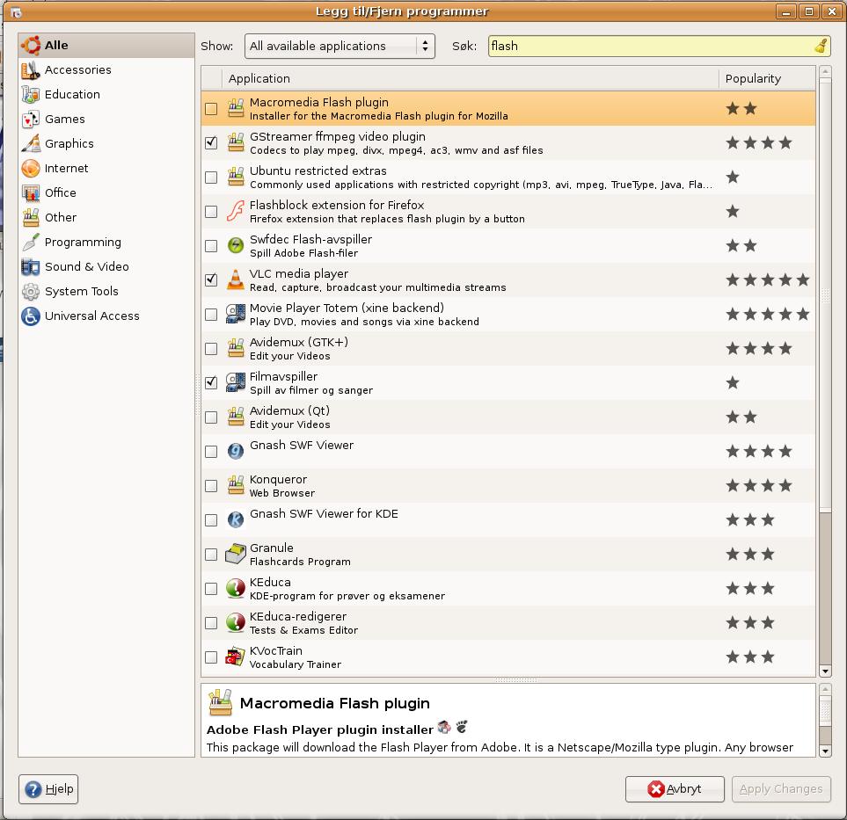This screenshot has width=847, height=820.
Task: Check the Movie Player Totem checkbox
Action: [211, 314]
